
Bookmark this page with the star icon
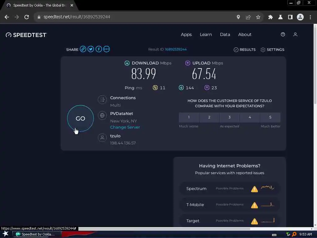[258, 17]
